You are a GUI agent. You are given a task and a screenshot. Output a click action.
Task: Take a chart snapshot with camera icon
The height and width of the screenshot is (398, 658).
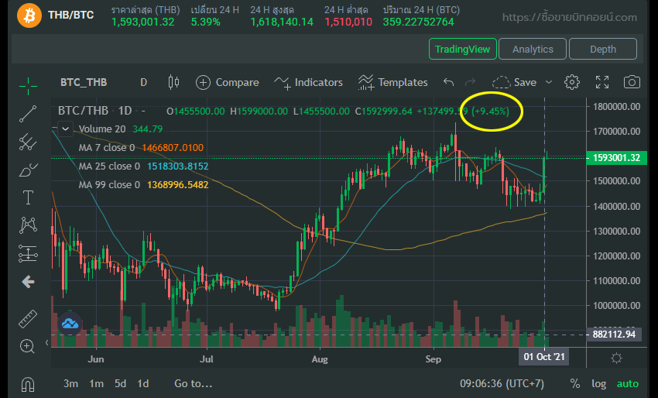(x=632, y=82)
